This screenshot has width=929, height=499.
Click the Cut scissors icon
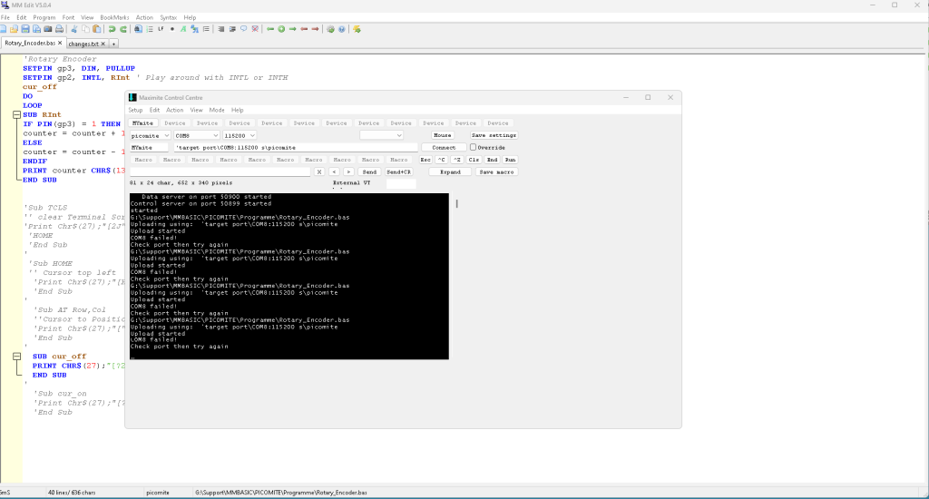(x=74, y=29)
